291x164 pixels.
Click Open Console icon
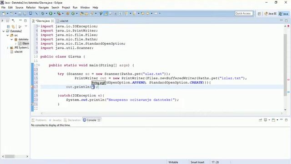click(x=273, y=120)
